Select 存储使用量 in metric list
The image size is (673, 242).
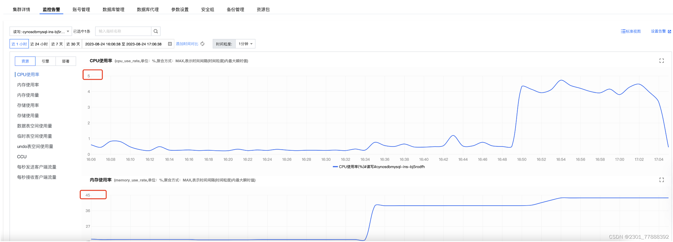coord(28,116)
